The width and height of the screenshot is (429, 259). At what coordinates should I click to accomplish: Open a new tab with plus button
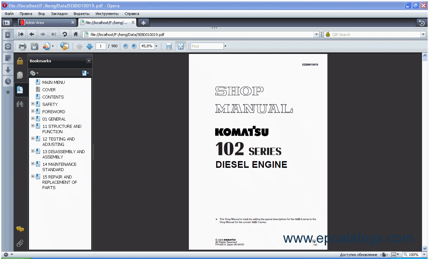pyautogui.click(x=144, y=23)
